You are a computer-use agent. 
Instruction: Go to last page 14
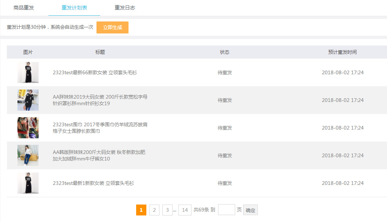tap(185, 210)
